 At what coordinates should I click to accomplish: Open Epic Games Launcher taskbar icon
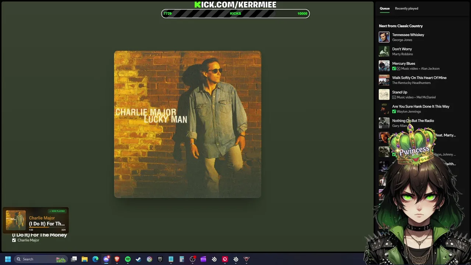(160, 259)
